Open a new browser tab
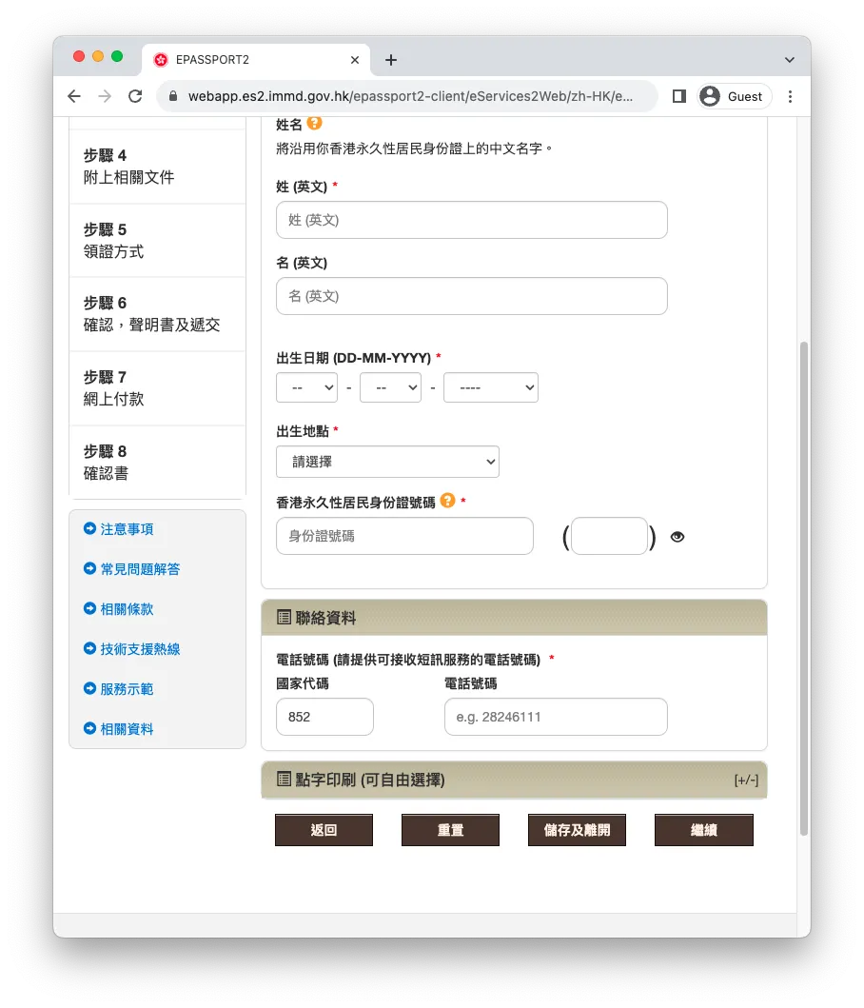 point(391,60)
